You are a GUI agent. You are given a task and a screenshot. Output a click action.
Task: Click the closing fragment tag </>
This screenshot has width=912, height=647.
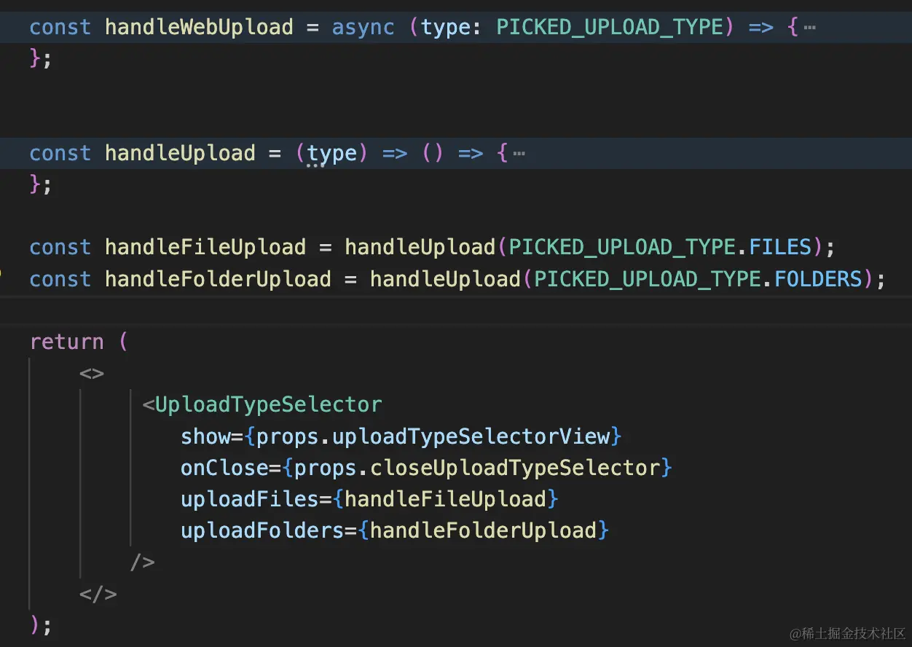98,594
